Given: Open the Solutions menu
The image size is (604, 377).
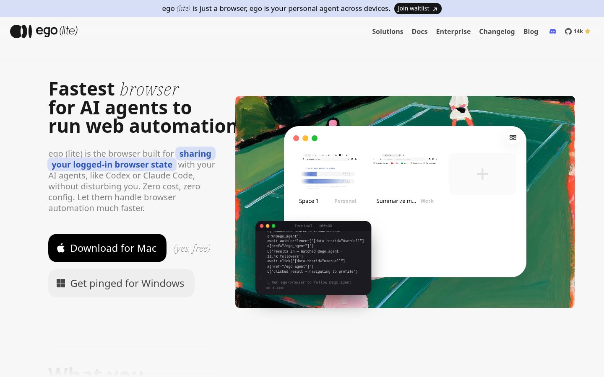Looking at the screenshot, I should [x=388, y=31].
